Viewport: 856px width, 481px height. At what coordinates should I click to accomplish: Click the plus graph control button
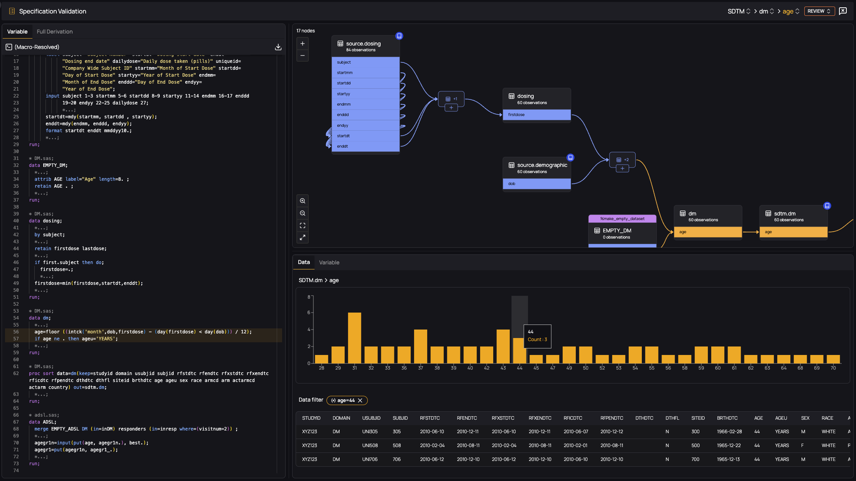tap(303, 44)
